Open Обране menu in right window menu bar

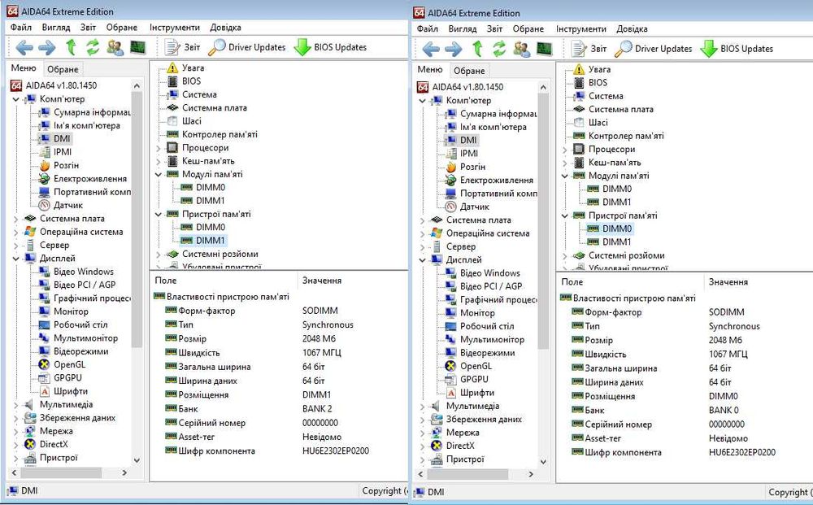tap(528, 29)
